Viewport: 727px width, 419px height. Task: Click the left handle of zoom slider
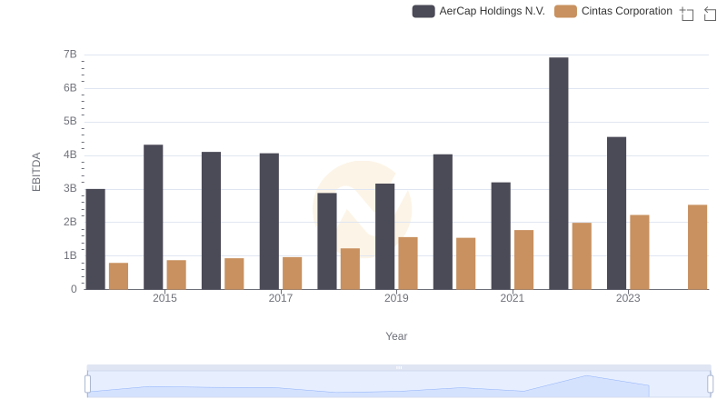[x=87, y=384]
